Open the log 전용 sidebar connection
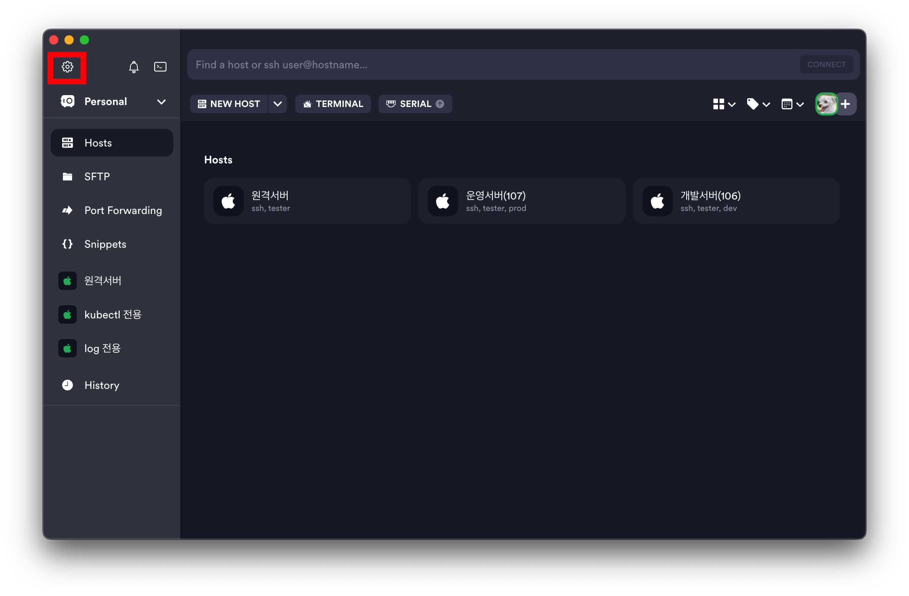Viewport: 909px width, 596px height. point(102,348)
